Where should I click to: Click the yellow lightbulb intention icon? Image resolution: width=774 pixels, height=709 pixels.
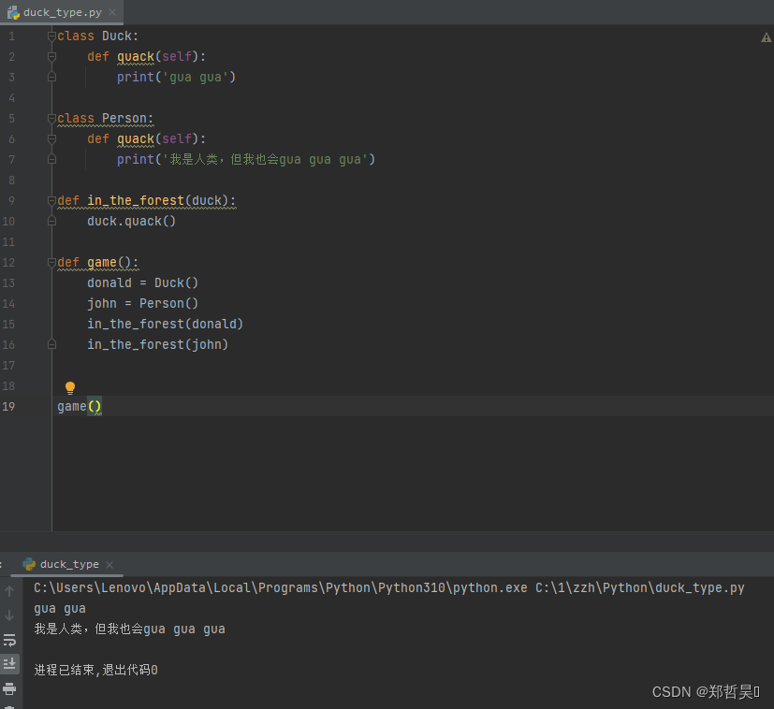pyautogui.click(x=69, y=386)
